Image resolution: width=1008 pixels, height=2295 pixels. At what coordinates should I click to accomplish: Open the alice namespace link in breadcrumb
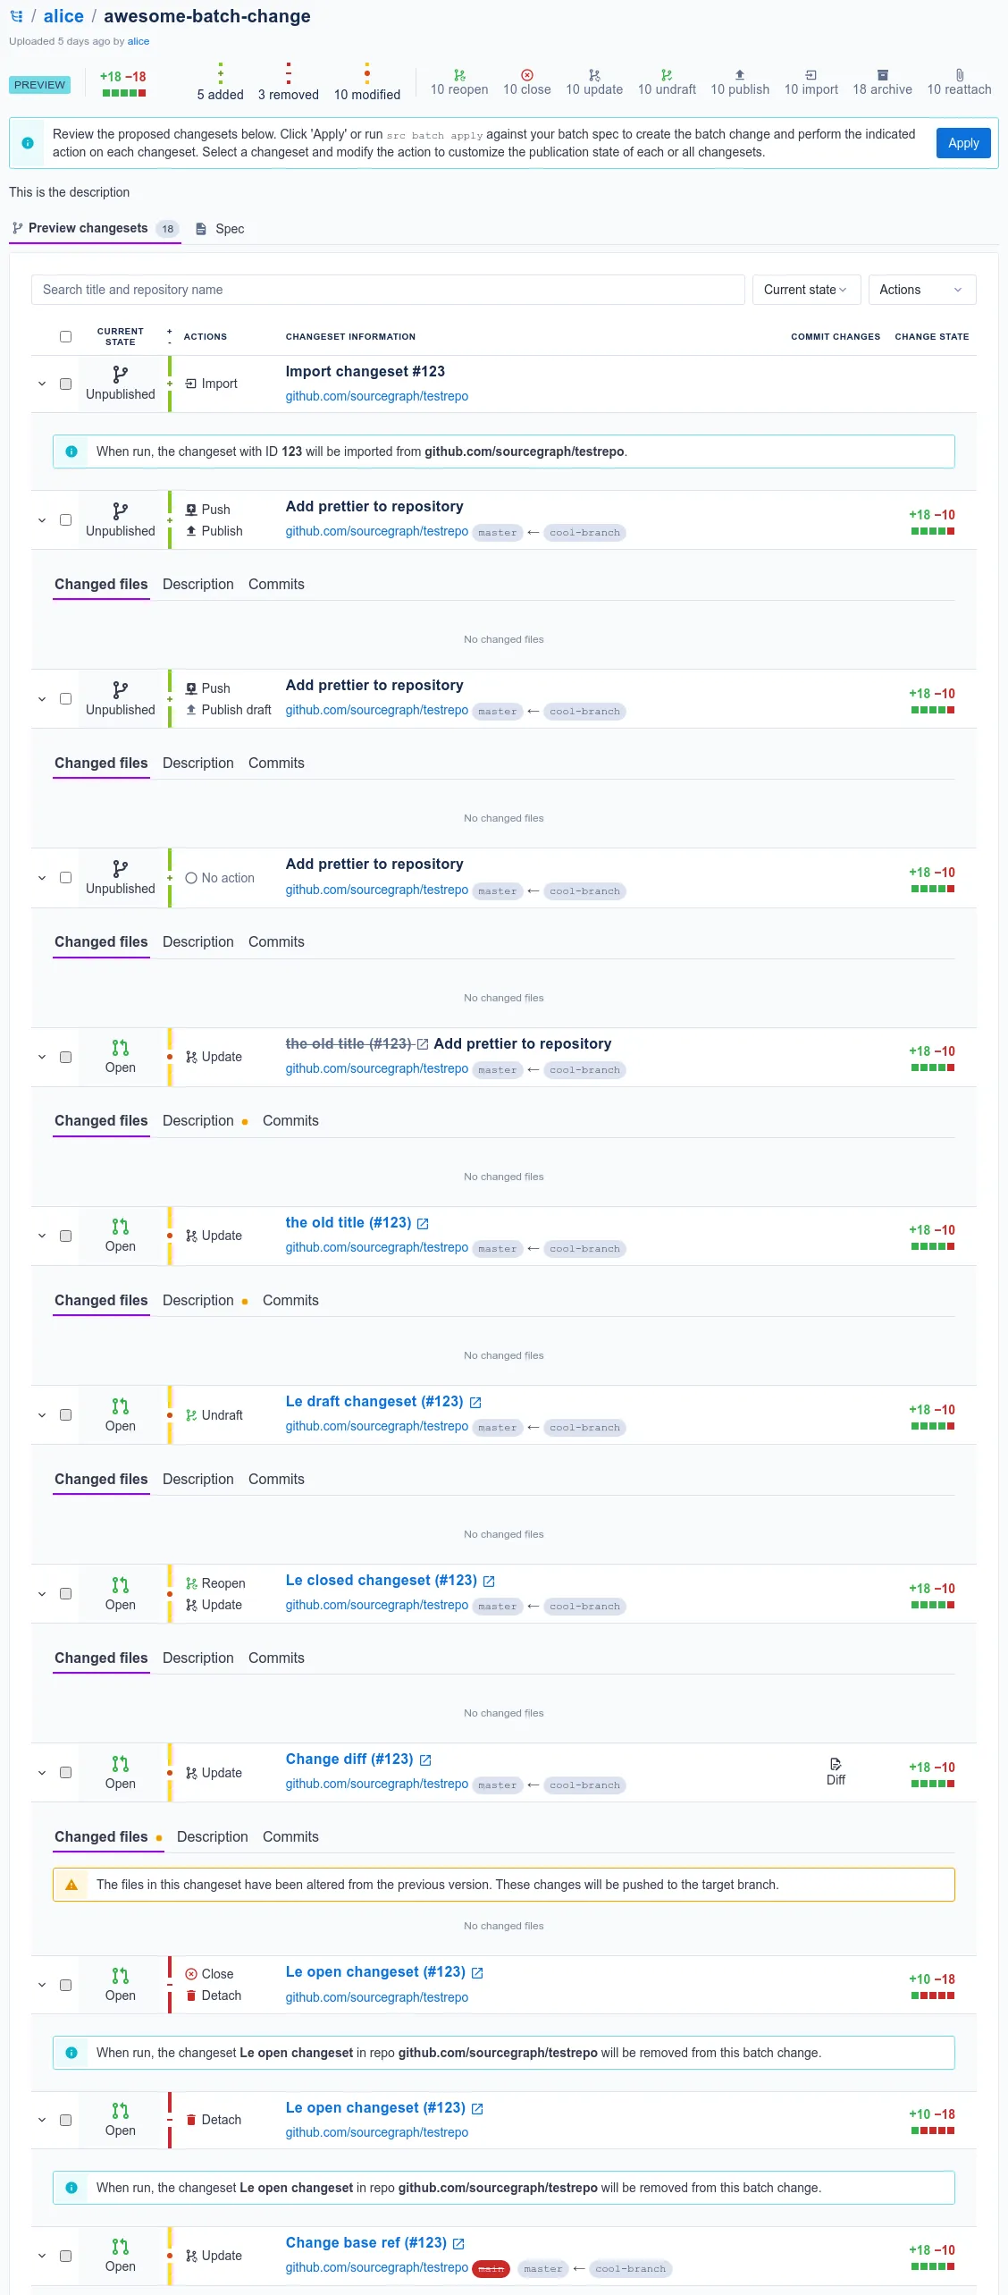63,16
